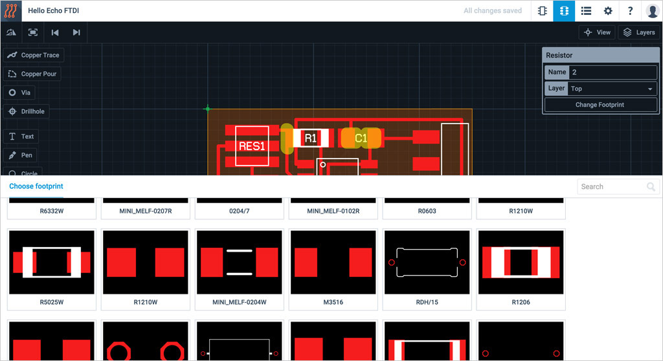The width and height of the screenshot is (663, 361).
Task: Click the zoom-to-fit icon
Action: point(33,32)
